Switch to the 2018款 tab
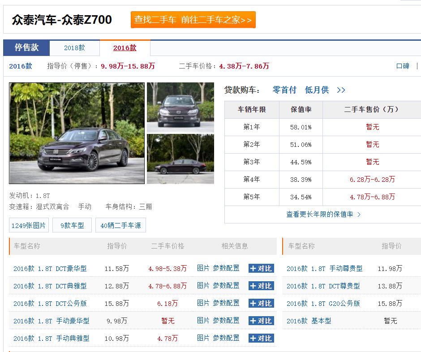 (75, 48)
